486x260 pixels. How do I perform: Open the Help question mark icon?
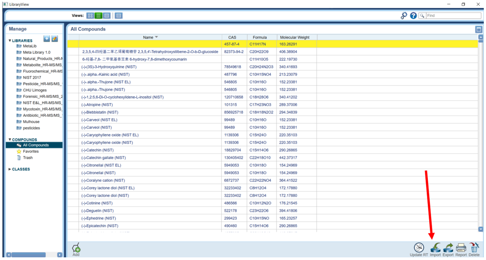click(x=413, y=15)
